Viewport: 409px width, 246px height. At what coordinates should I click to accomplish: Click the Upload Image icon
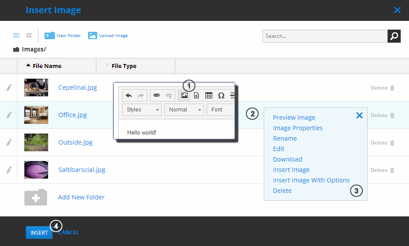(x=92, y=35)
